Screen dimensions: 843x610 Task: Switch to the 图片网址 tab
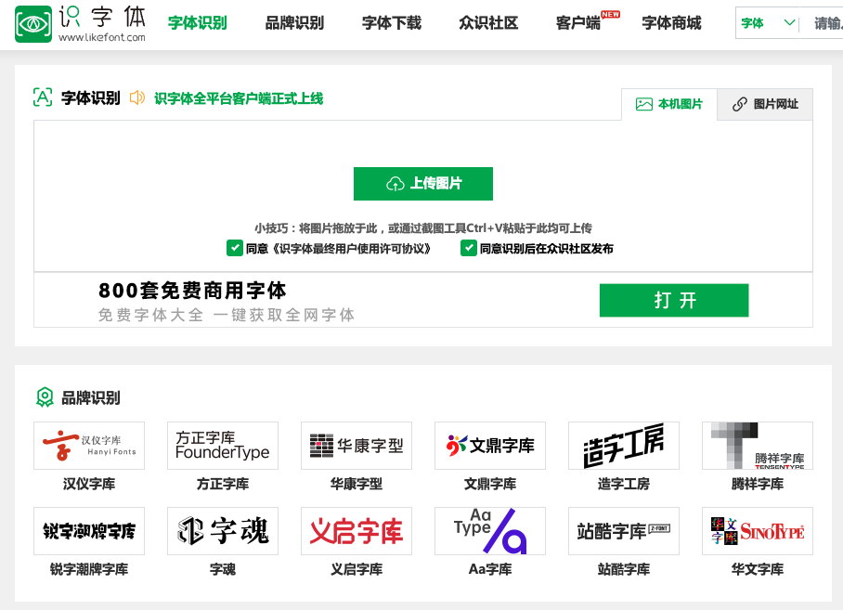point(765,104)
